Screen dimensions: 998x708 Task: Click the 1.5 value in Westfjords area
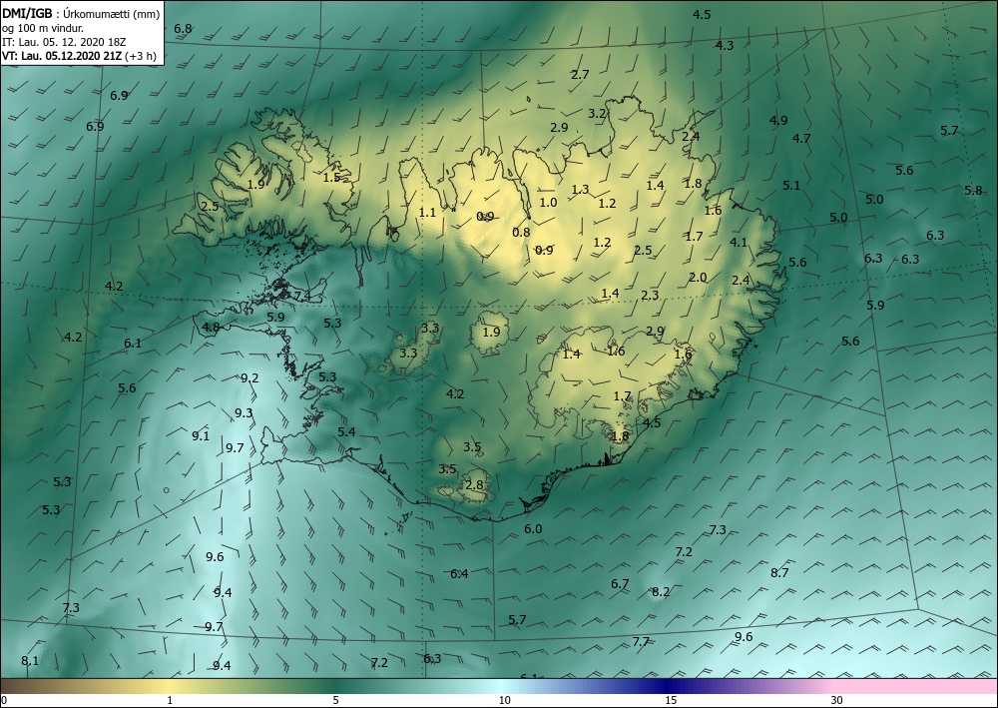pyautogui.click(x=331, y=178)
